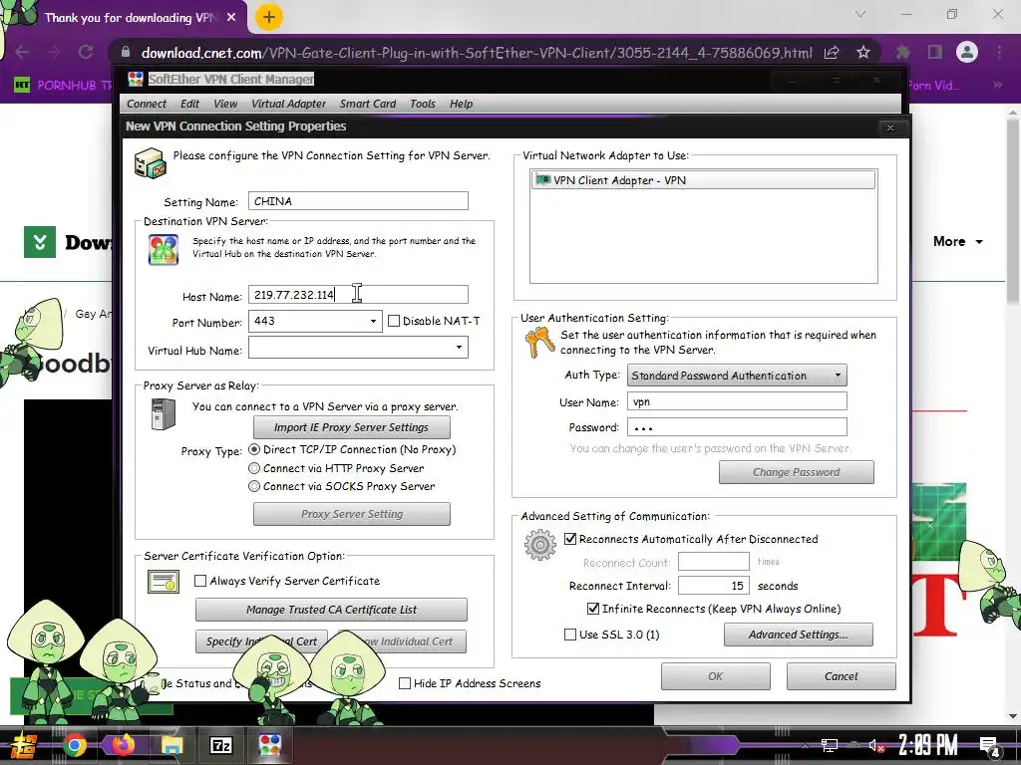Click the taskbar clock
Viewport: 1021px width, 765px height.
(928, 745)
